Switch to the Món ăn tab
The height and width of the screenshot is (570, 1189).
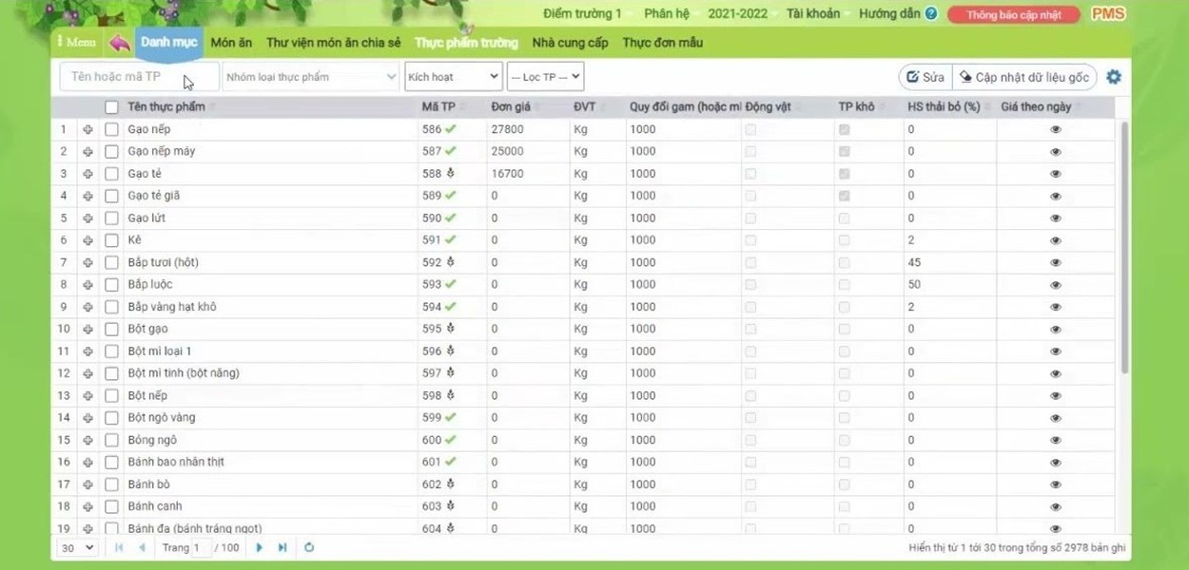231,43
